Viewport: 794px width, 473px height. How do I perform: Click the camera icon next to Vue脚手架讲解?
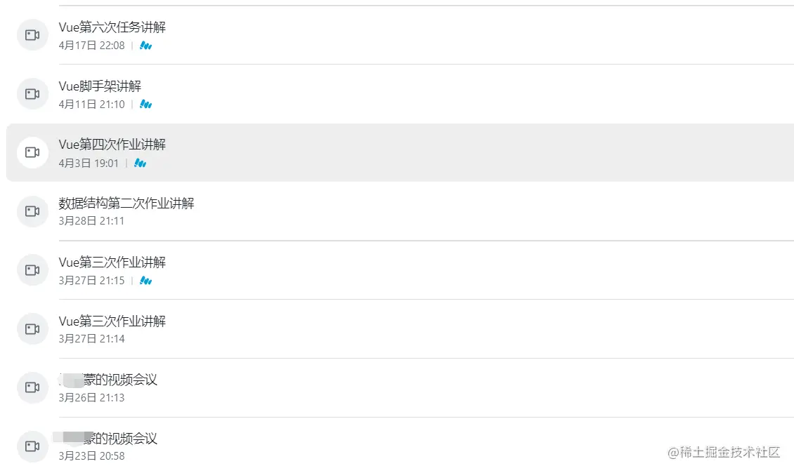click(32, 94)
